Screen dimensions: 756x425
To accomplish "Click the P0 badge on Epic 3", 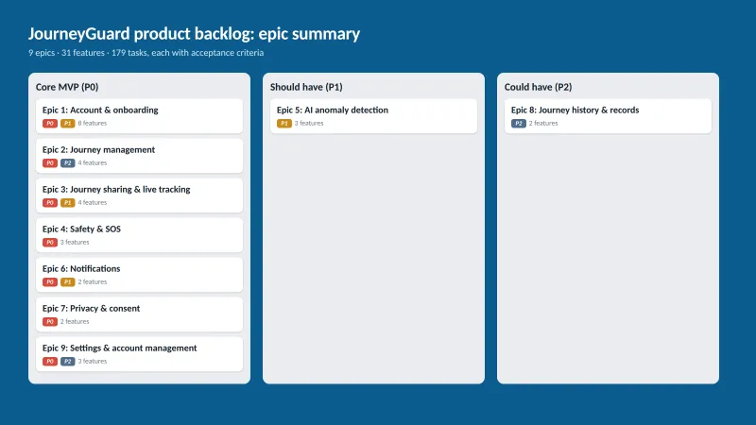I will [x=50, y=203].
